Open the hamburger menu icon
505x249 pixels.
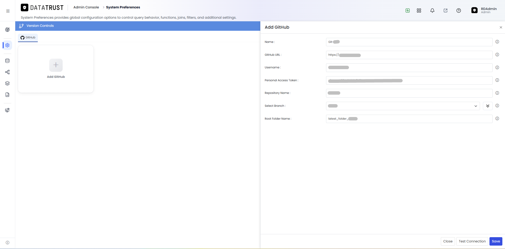click(8, 11)
